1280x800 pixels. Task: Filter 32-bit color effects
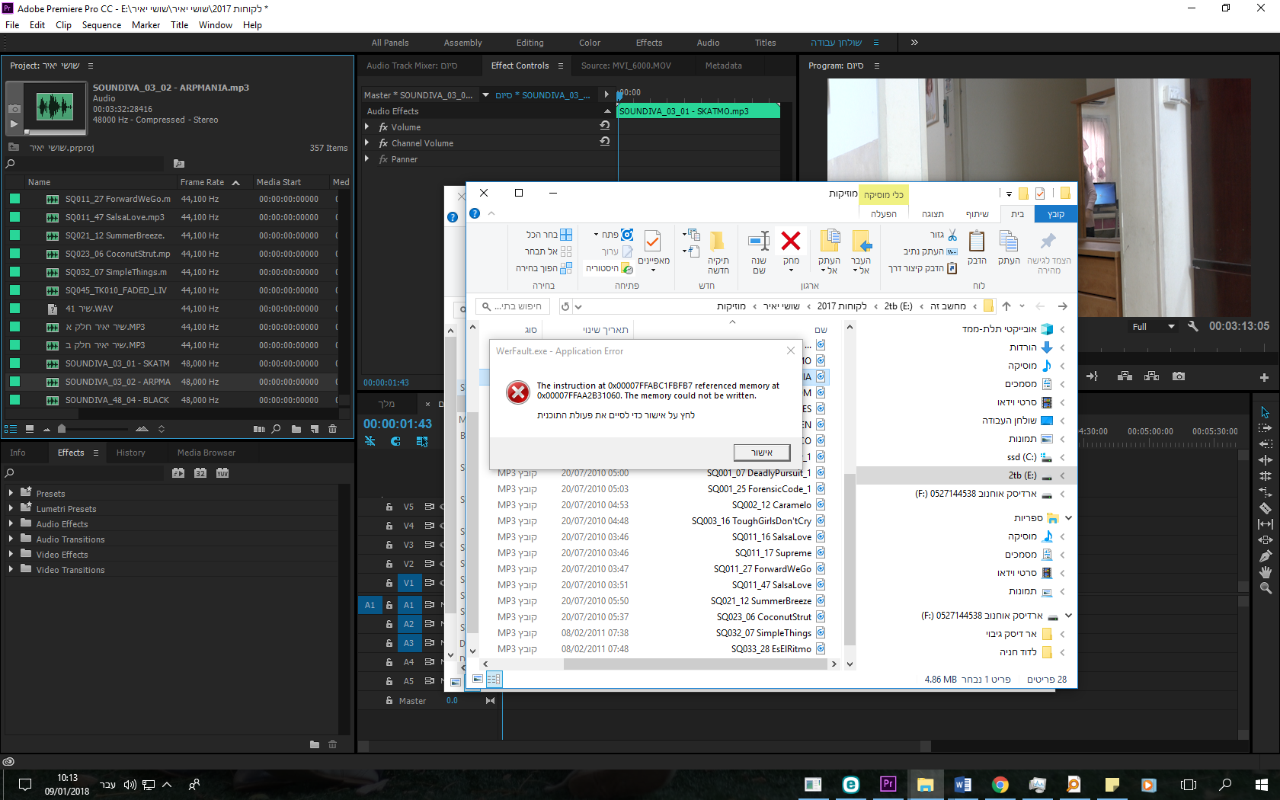(x=200, y=473)
